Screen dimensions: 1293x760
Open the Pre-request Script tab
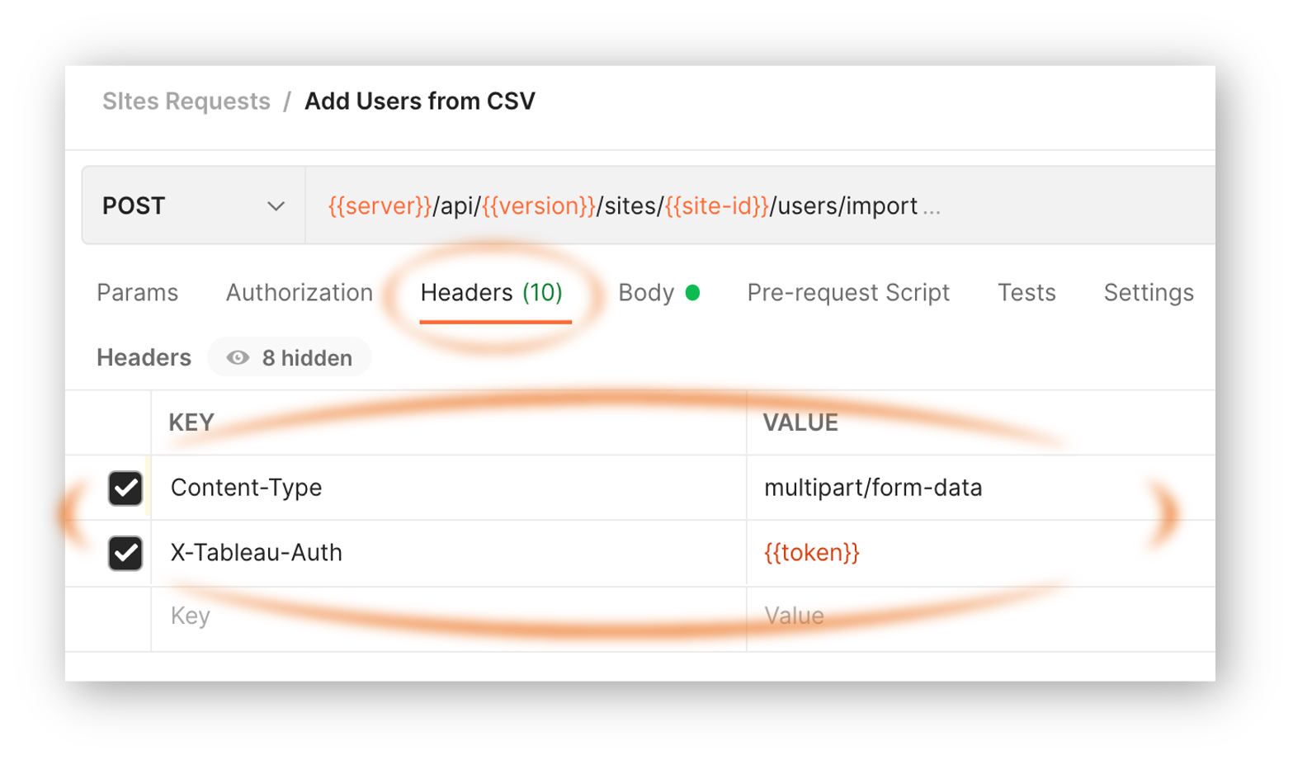(x=848, y=292)
